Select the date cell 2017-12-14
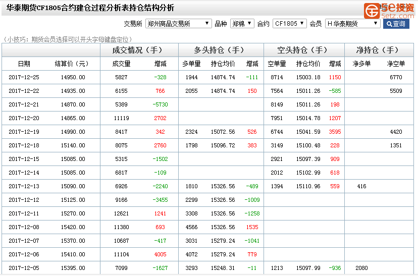Image resolution: width=418 pixels, height=276 pixels. 24,173
